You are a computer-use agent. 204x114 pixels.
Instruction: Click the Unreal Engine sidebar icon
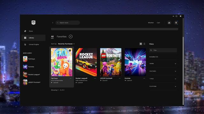(25, 44)
